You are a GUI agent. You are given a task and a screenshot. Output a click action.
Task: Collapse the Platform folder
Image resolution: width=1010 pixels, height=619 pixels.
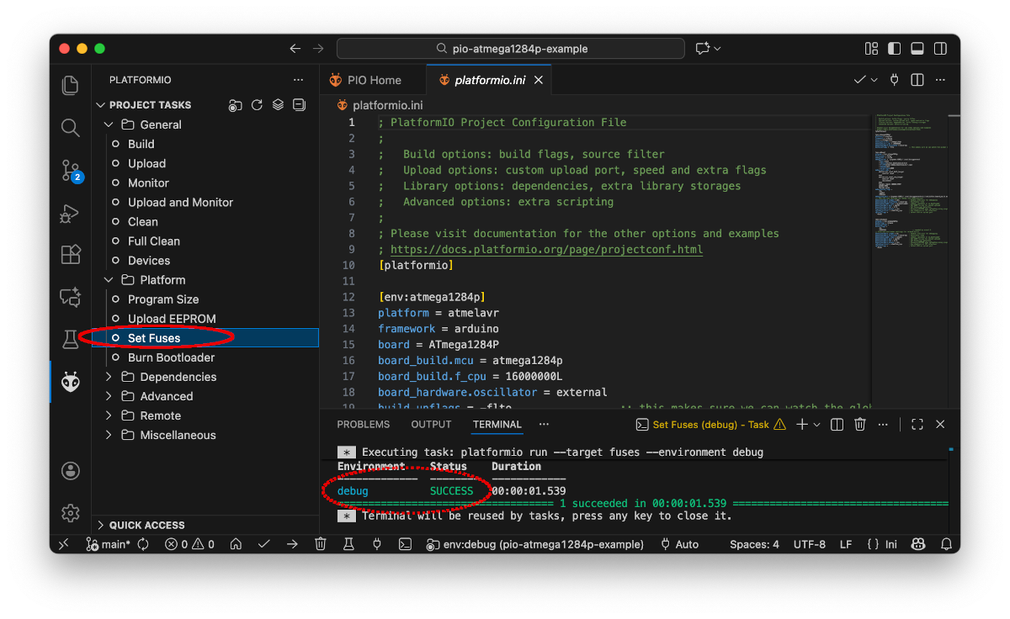[109, 280]
